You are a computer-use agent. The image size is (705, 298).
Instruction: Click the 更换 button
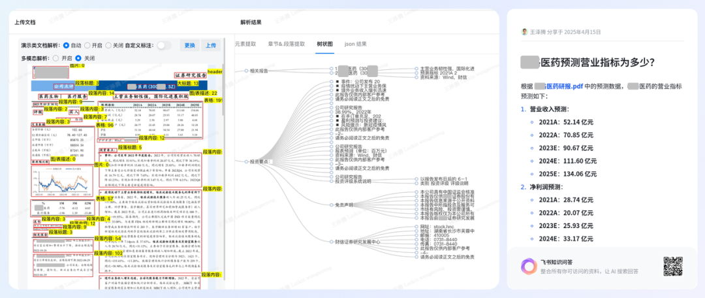click(x=190, y=46)
